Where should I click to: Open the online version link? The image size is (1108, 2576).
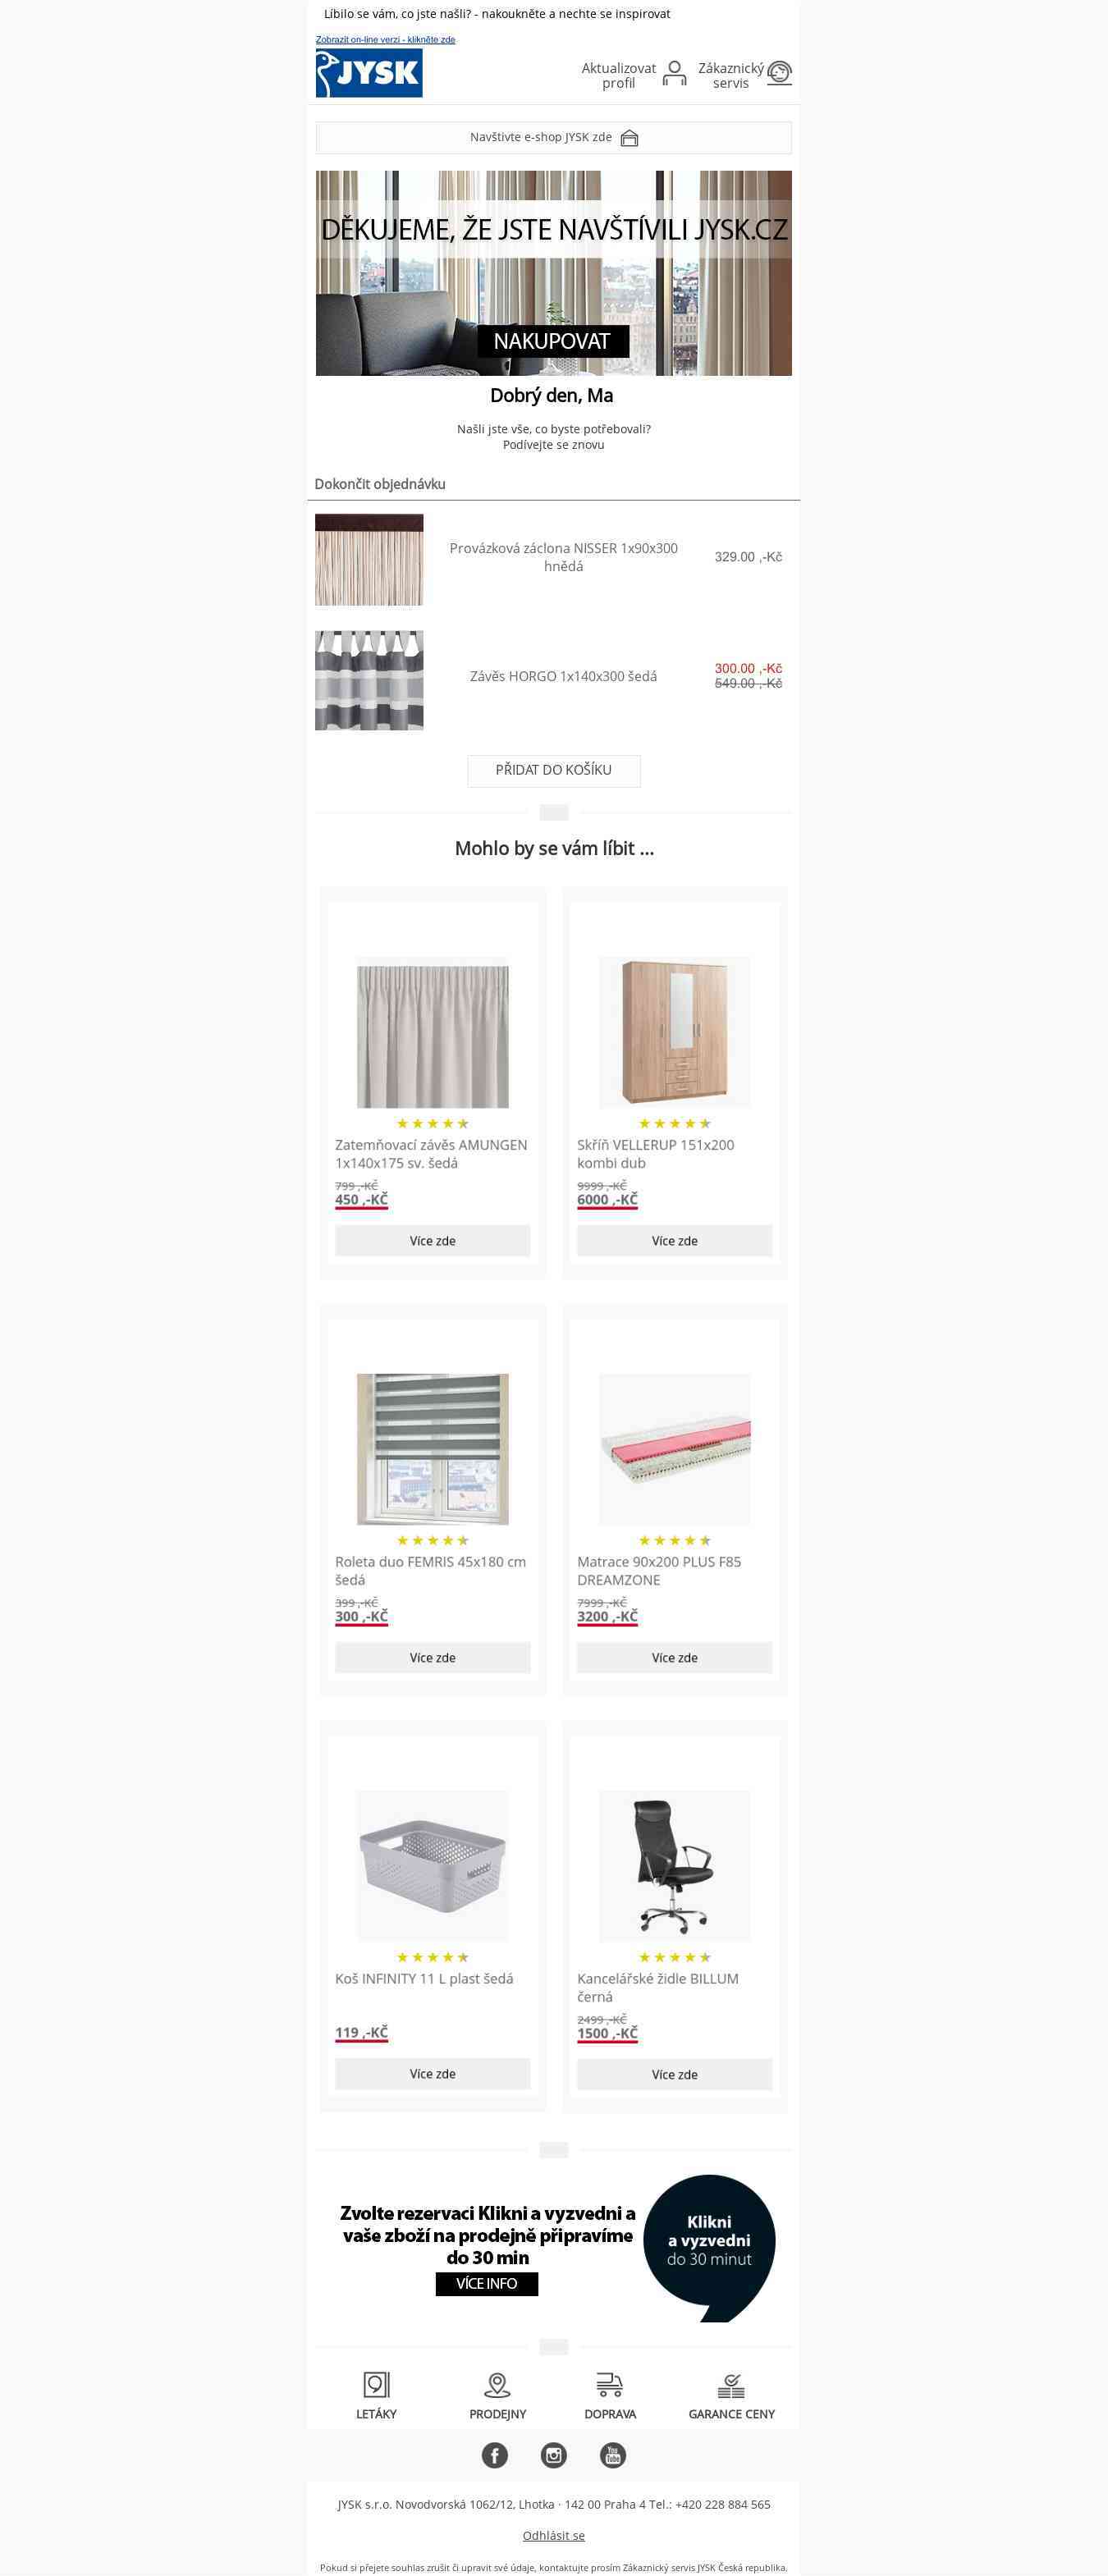click(385, 40)
